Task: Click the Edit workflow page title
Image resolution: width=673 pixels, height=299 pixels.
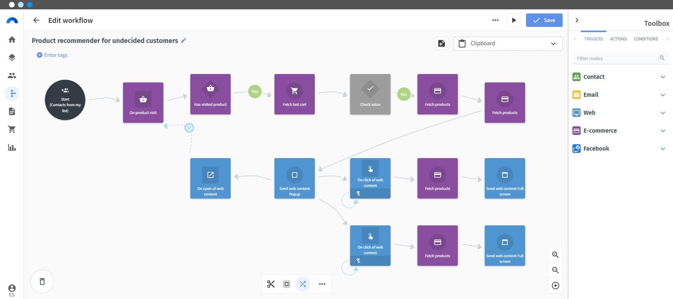Action: pyautogui.click(x=71, y=20)
